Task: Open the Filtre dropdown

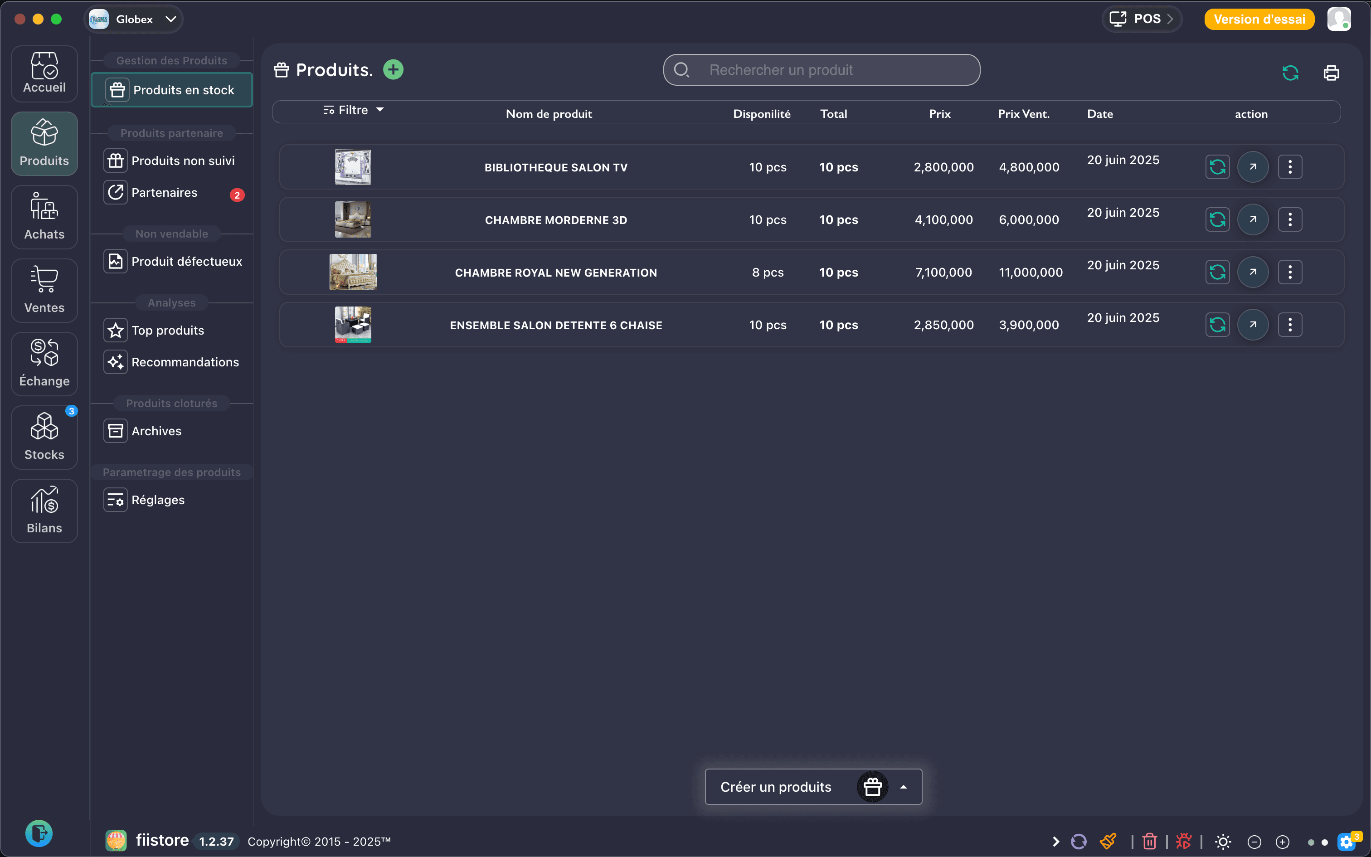Action: (354, 110)
